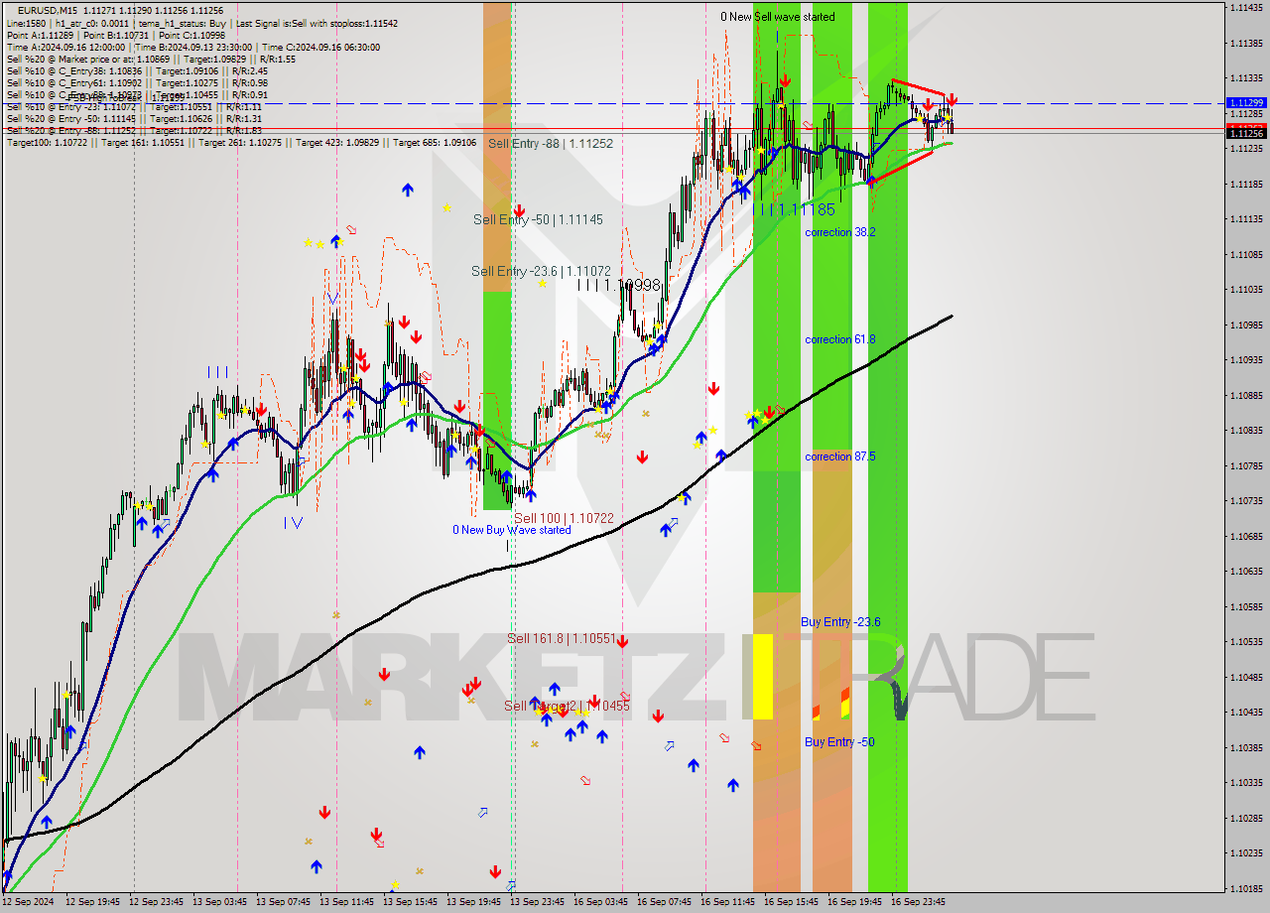Click the '16 Sep 07:45' time axis label
This screenshot has width=1270, height=913.
click(667, 902)
